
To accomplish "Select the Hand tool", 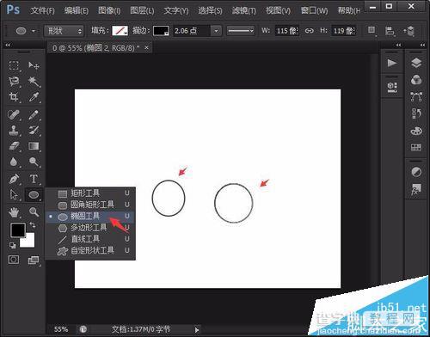I will 14,212.
